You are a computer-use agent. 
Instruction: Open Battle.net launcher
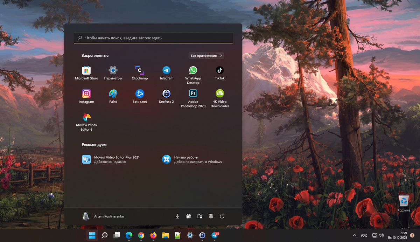coord(140,97)
